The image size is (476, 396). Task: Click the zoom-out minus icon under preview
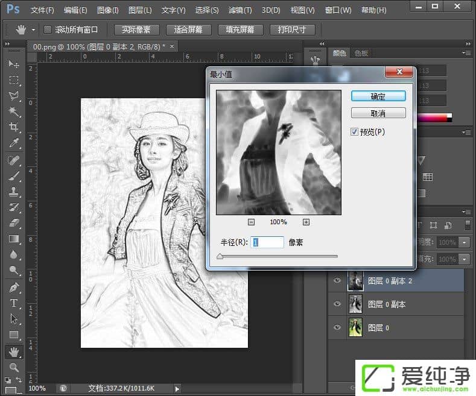251,222
